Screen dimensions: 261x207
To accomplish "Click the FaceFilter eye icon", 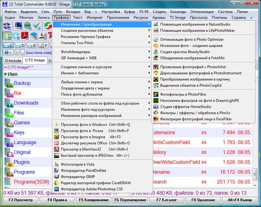I will click(156, 119).
